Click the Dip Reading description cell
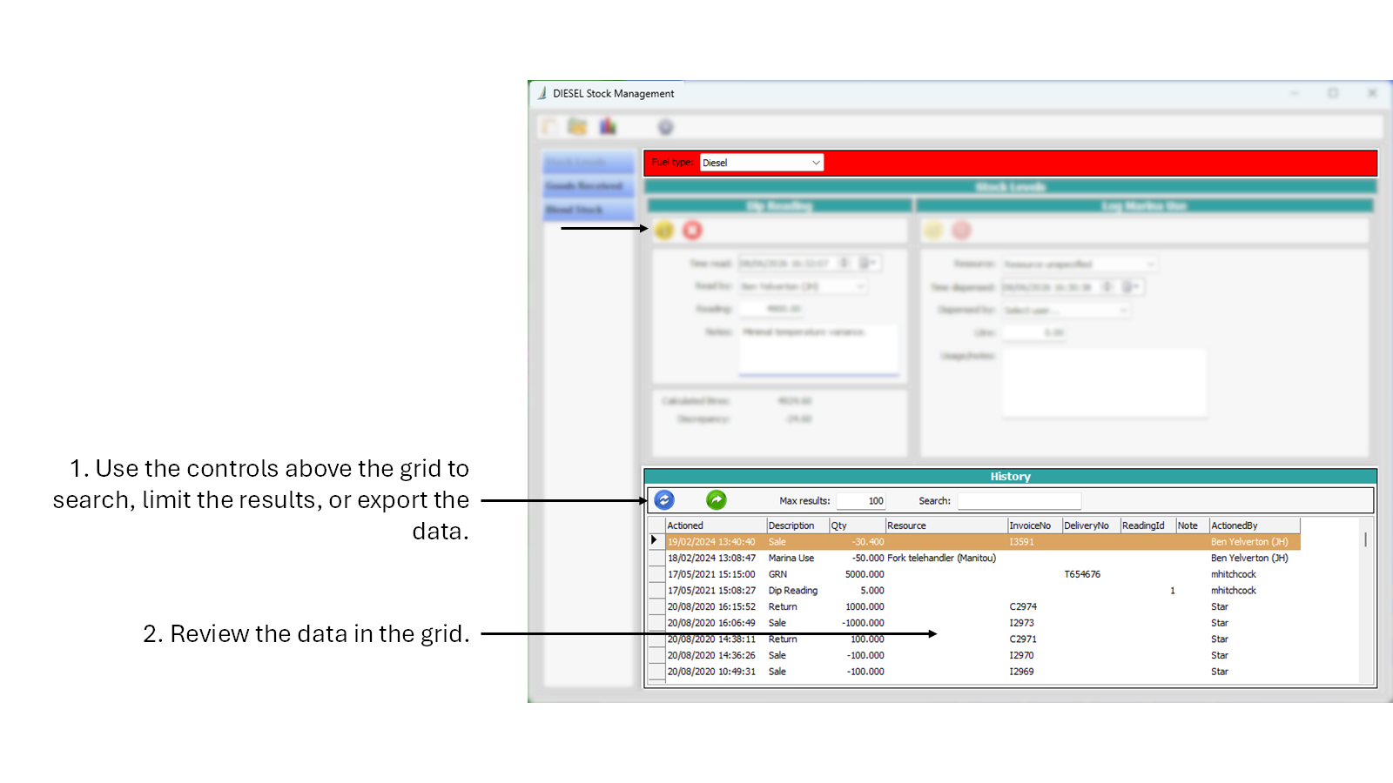The image size is (1393, 783). [793, 591]
